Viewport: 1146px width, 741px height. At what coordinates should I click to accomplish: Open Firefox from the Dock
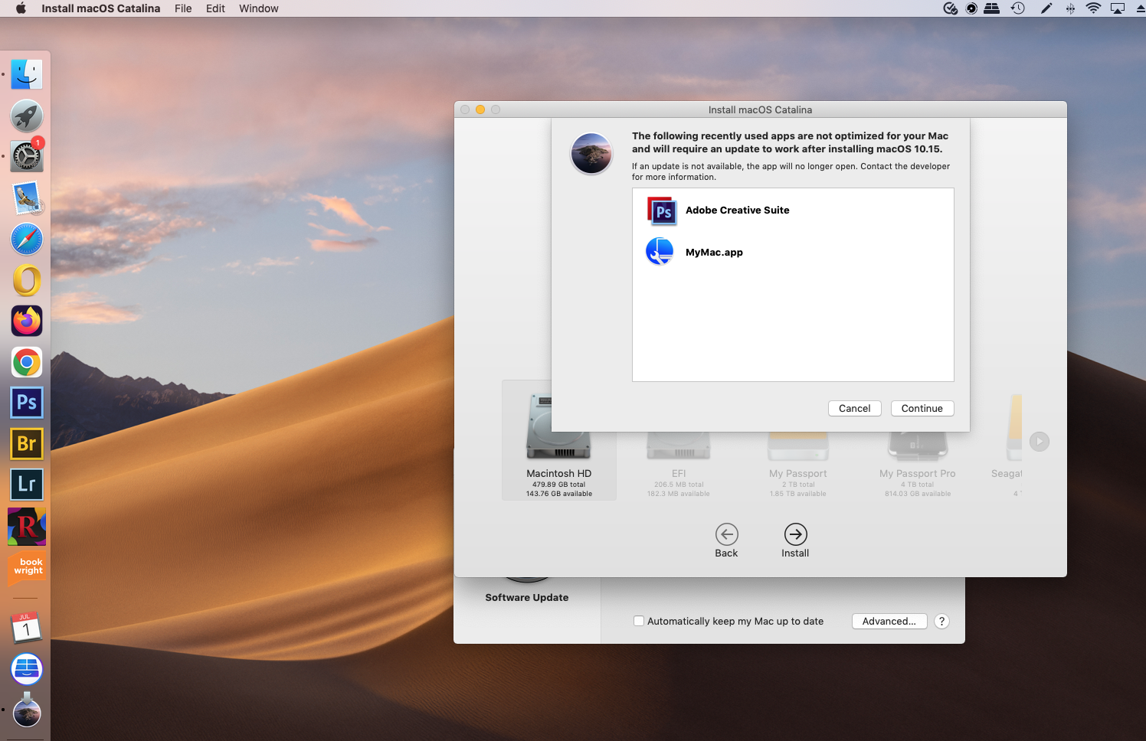pos(27,321)
